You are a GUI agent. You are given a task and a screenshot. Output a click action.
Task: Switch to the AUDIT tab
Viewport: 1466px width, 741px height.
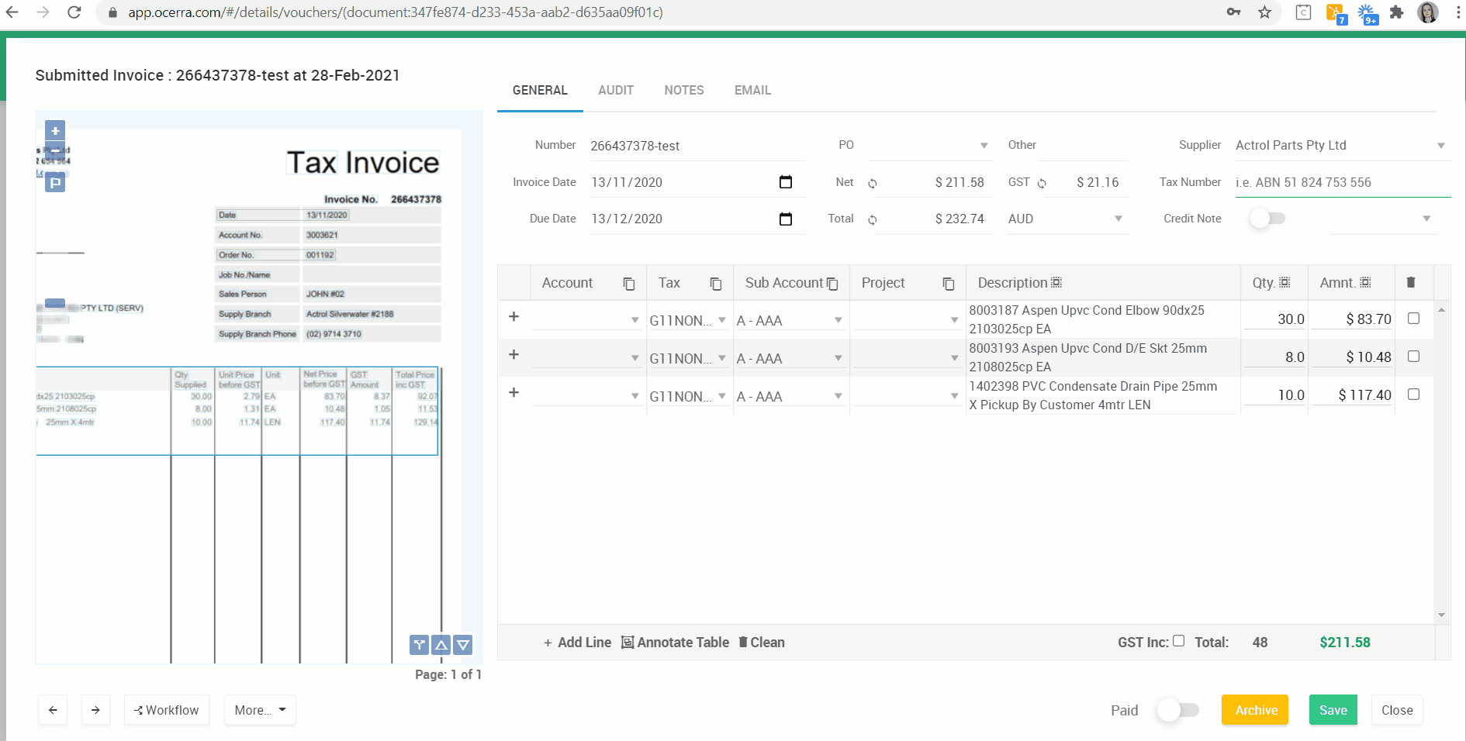pyautogui.click(x=616, y=90)
